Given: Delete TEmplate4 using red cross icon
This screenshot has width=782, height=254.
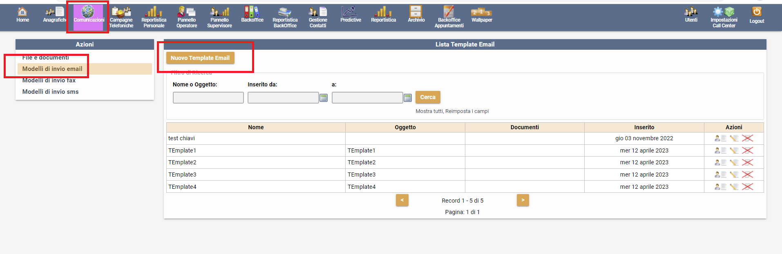Looking at the screenshot, I should pos(747,187).
